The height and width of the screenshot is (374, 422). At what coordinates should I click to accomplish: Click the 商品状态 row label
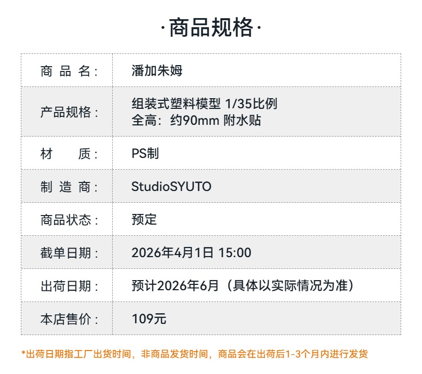point(69,220)
